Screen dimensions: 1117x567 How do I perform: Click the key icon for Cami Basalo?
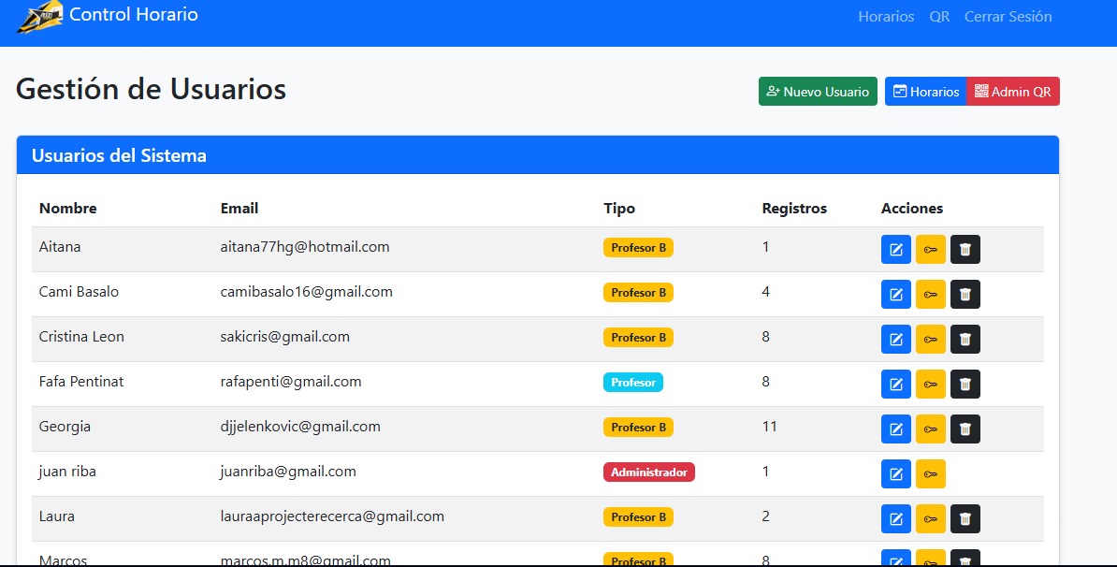coord(930,295)
